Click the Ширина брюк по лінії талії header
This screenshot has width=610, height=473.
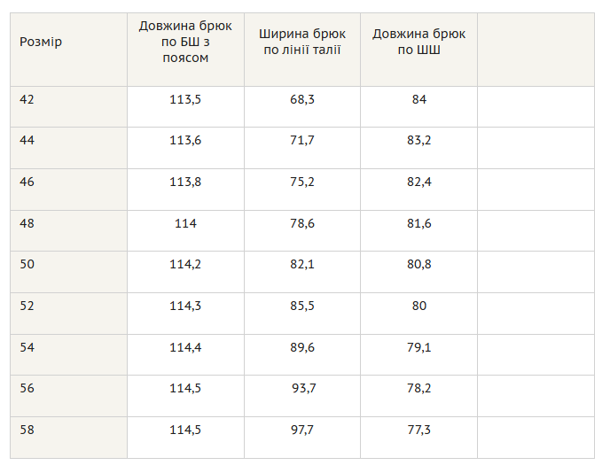[x=302, y=42]
